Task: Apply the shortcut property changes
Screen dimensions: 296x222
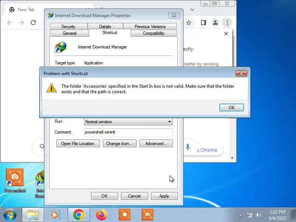Action: click(164, 196)
